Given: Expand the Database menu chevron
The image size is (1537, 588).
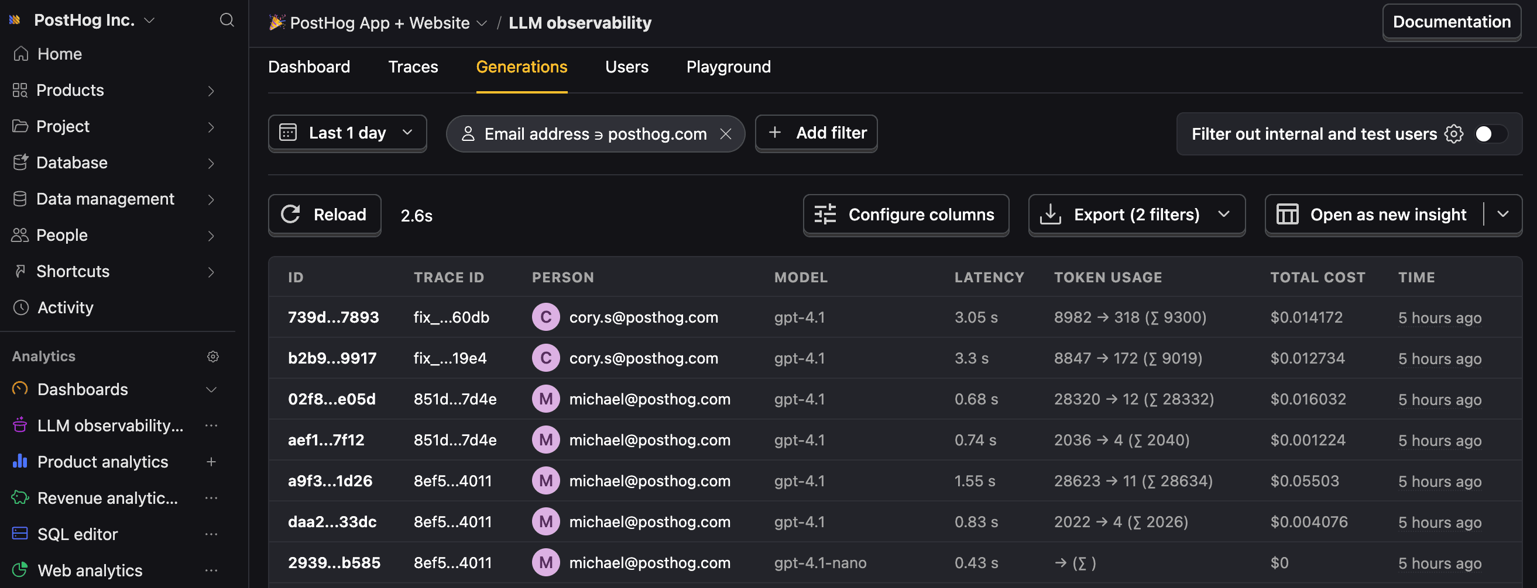Looking at the screenshot, I should tap(211, 163).
